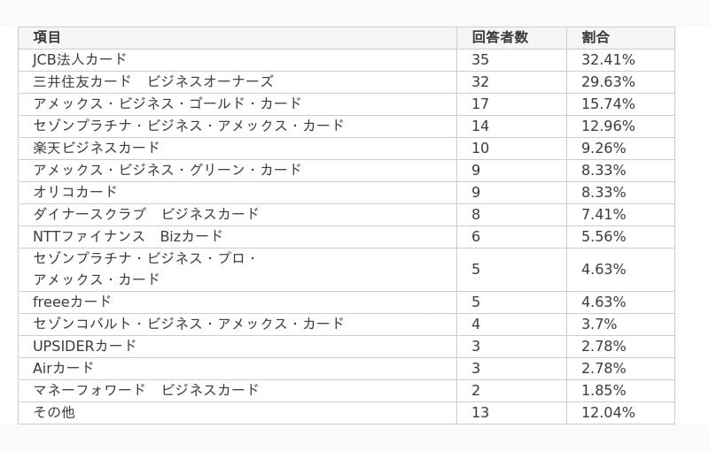Viewport: 709px width, 451px height.
Task: Select the NTTファイナンス Bizカード cell
Action: coord(238,237)
